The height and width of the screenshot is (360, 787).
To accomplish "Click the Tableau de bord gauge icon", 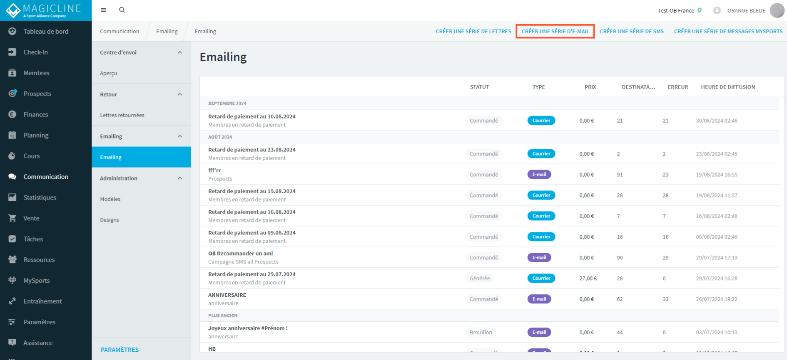I will pos(12,31).
